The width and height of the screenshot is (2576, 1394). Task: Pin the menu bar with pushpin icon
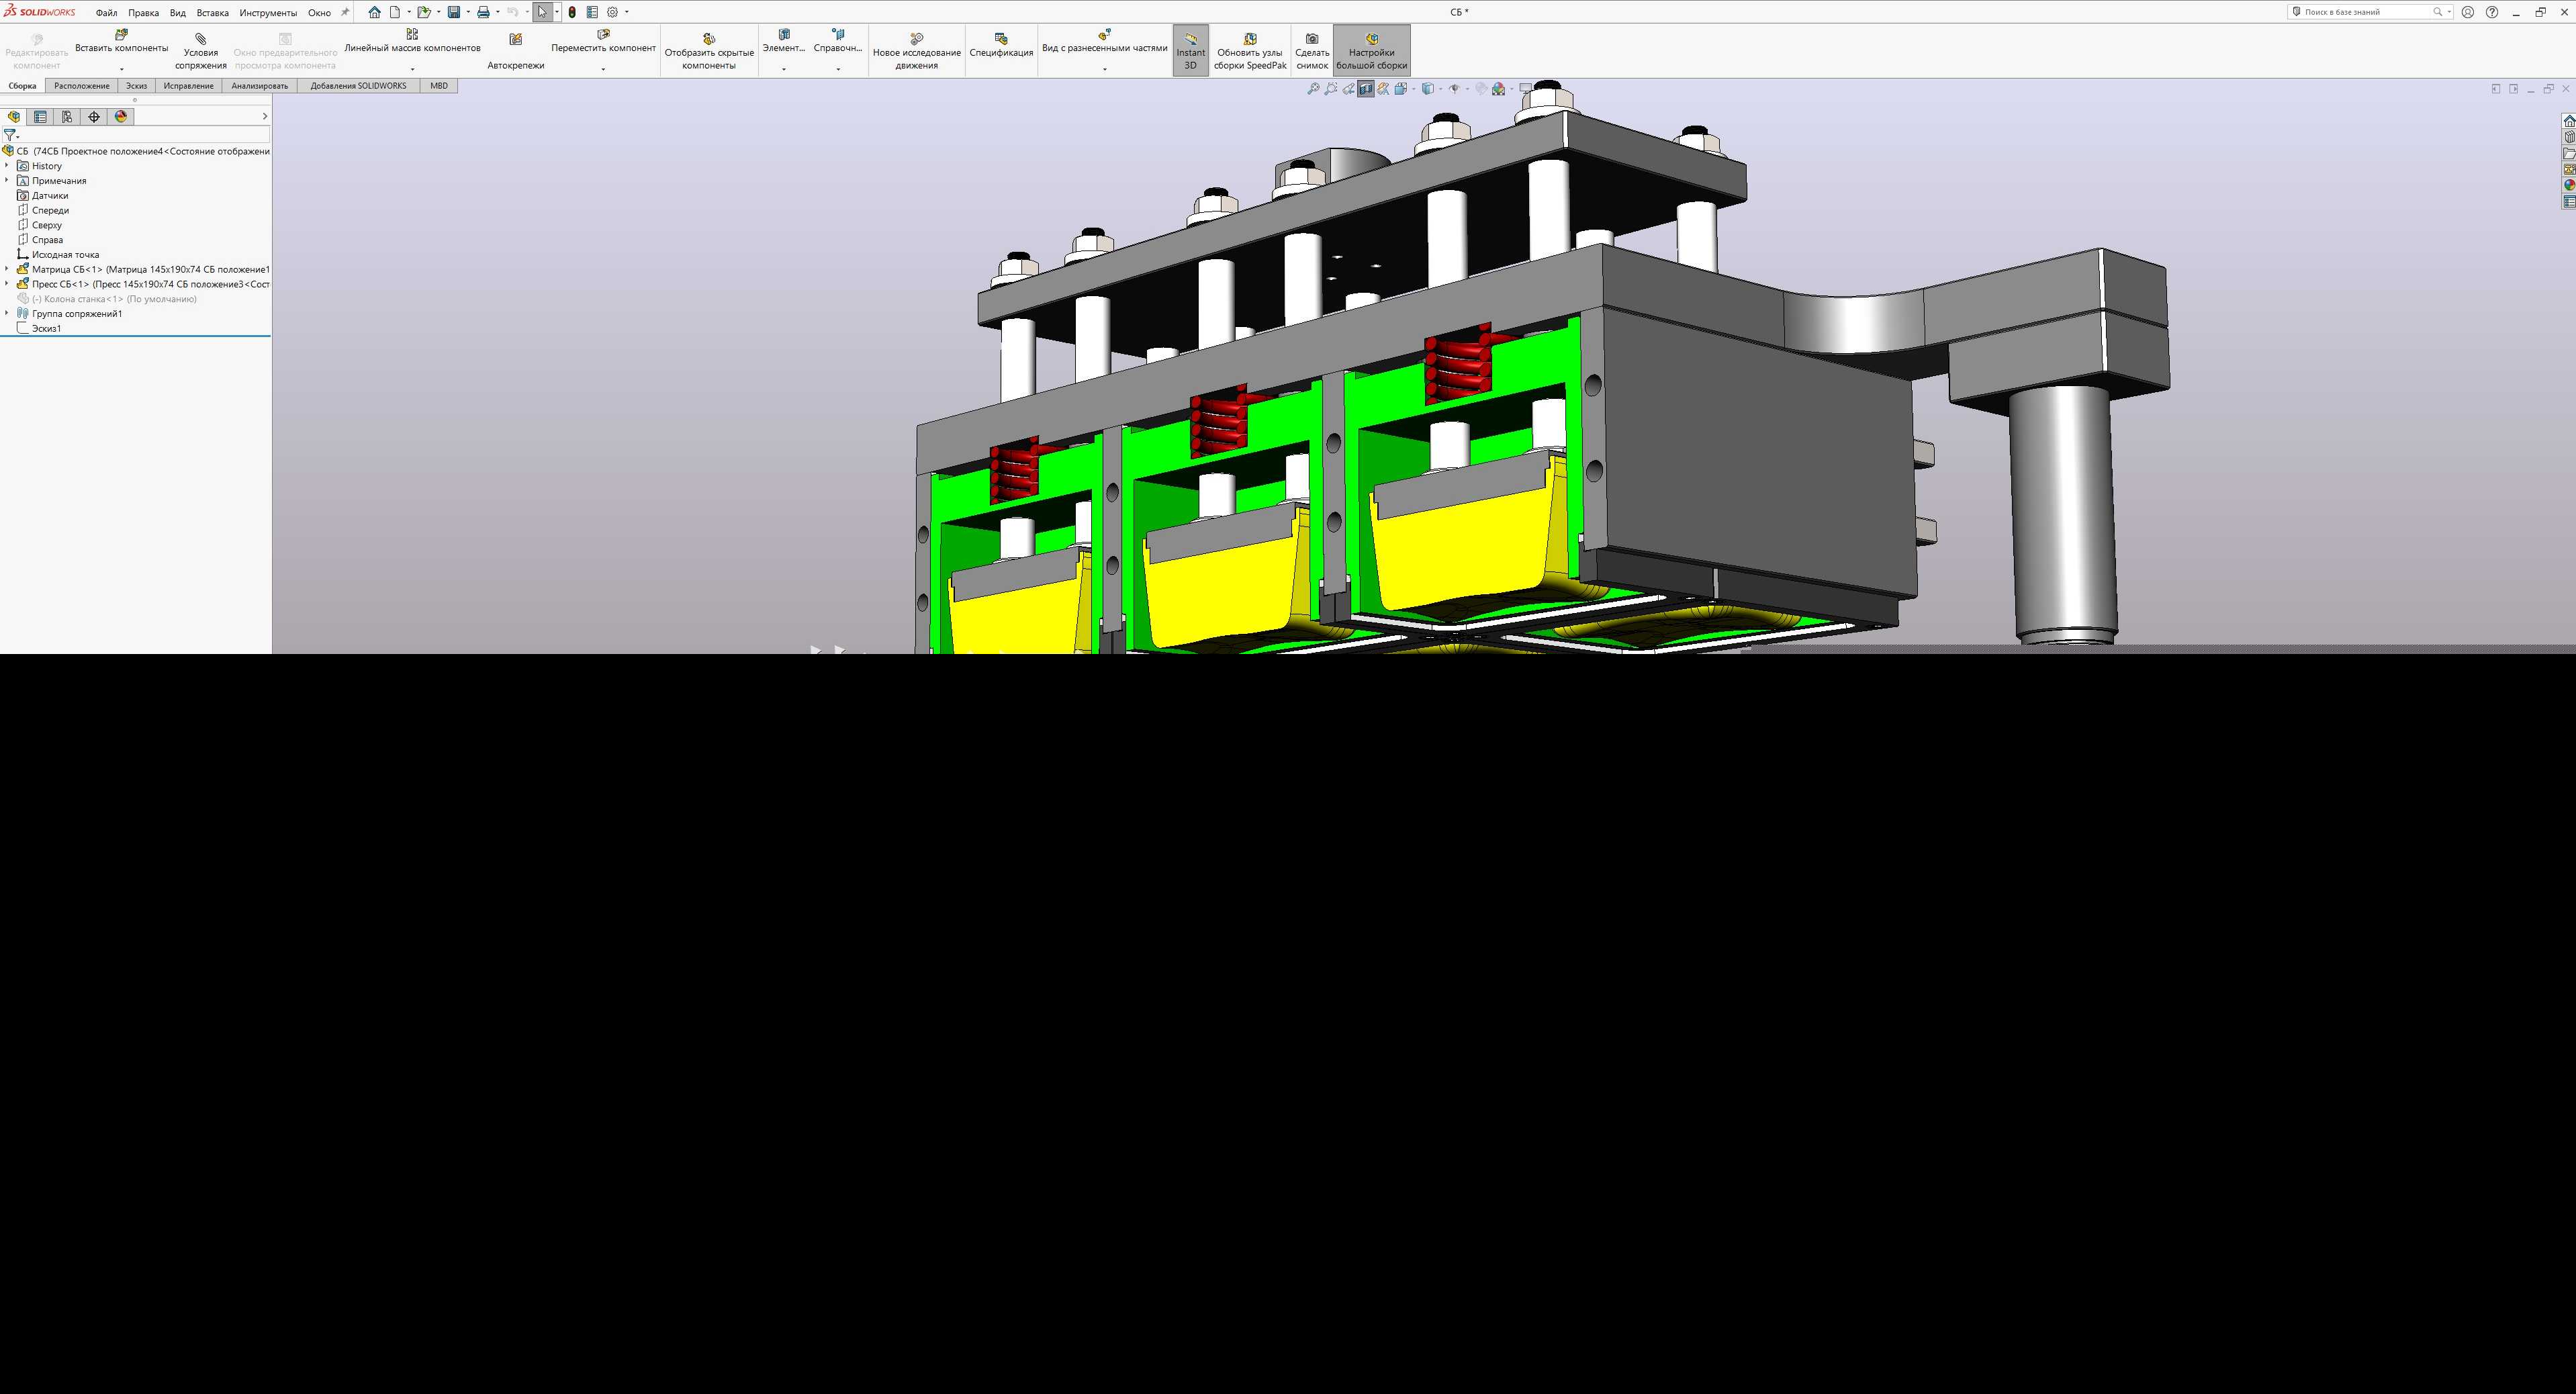345,12
